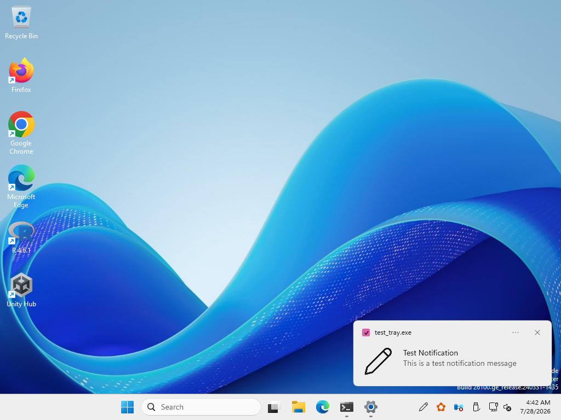Launch Microsoft Edge from the taskbar

click(322, 407)
